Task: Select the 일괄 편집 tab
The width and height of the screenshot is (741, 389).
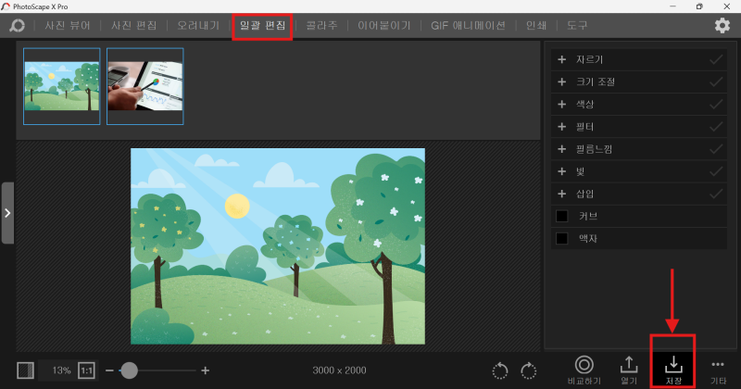Action: coord(262,26)
